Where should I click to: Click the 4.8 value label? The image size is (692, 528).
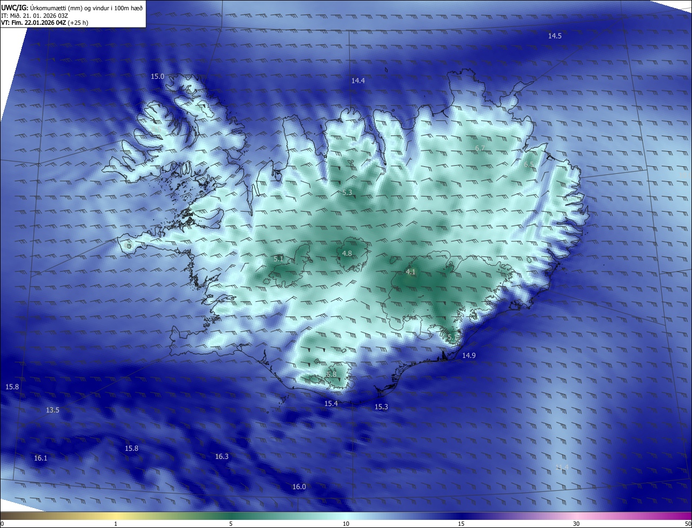click(347, 254)
